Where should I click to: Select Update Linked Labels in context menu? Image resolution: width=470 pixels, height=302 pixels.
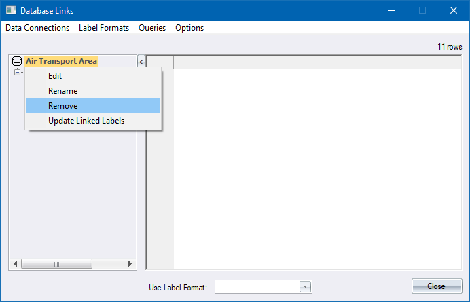coord(86,121)
